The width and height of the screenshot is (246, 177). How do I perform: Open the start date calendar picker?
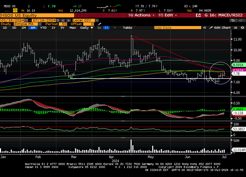(26, 20)
